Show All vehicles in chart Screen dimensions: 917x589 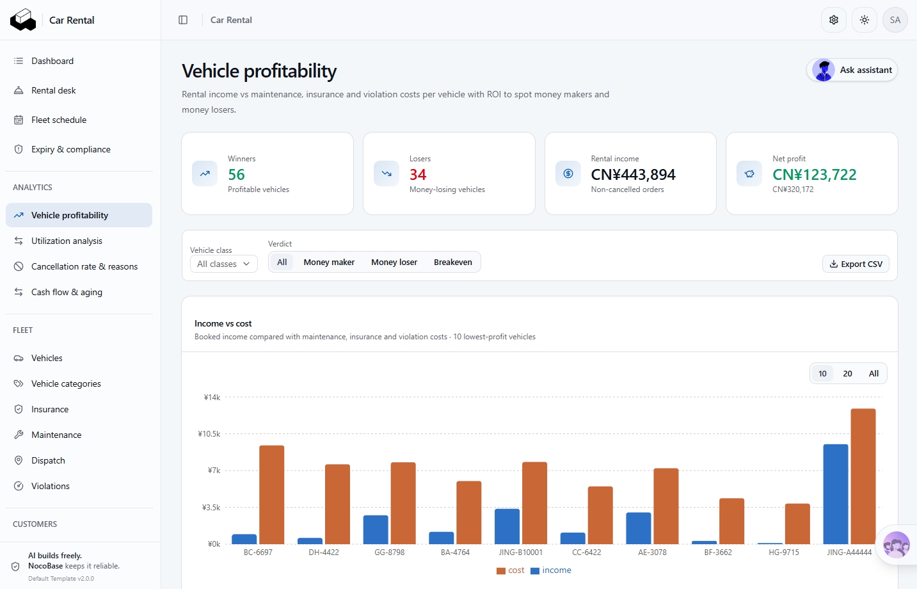[873, 373]
